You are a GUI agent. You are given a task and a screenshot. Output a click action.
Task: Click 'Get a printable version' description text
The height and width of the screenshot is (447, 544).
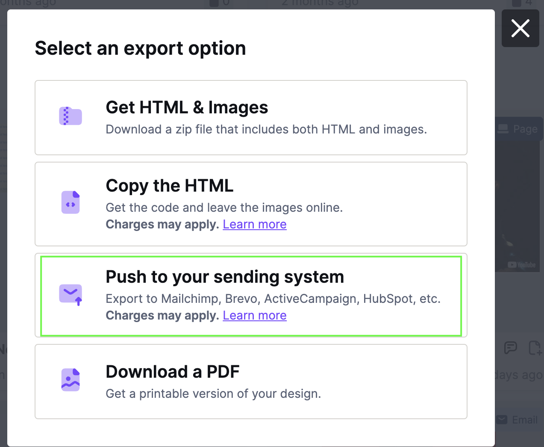213,394
